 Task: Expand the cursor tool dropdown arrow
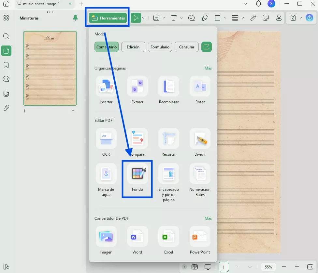143,18
